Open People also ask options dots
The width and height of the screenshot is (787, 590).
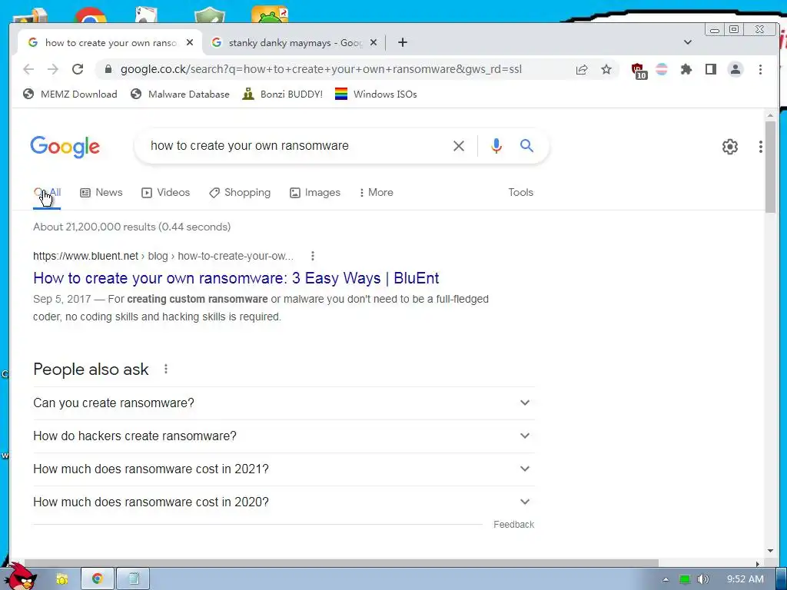click(x=166, y=370)
